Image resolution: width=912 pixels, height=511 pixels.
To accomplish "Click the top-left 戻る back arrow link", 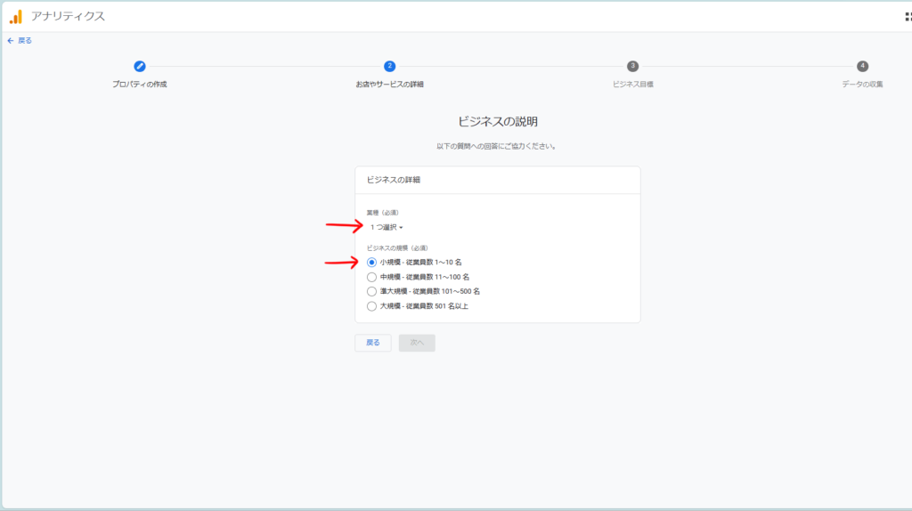I will 20,40.
